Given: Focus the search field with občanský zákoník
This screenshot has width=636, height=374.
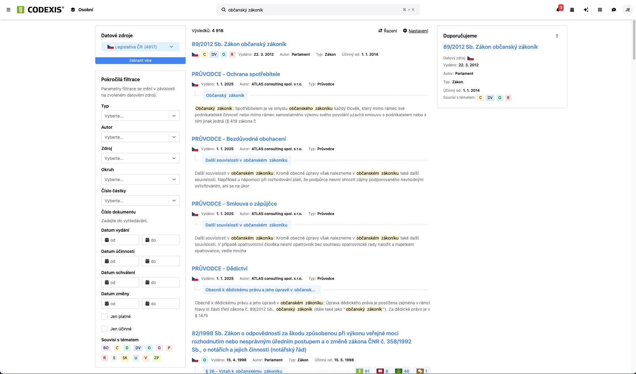Looking at the screenshot, I should 318,10.
